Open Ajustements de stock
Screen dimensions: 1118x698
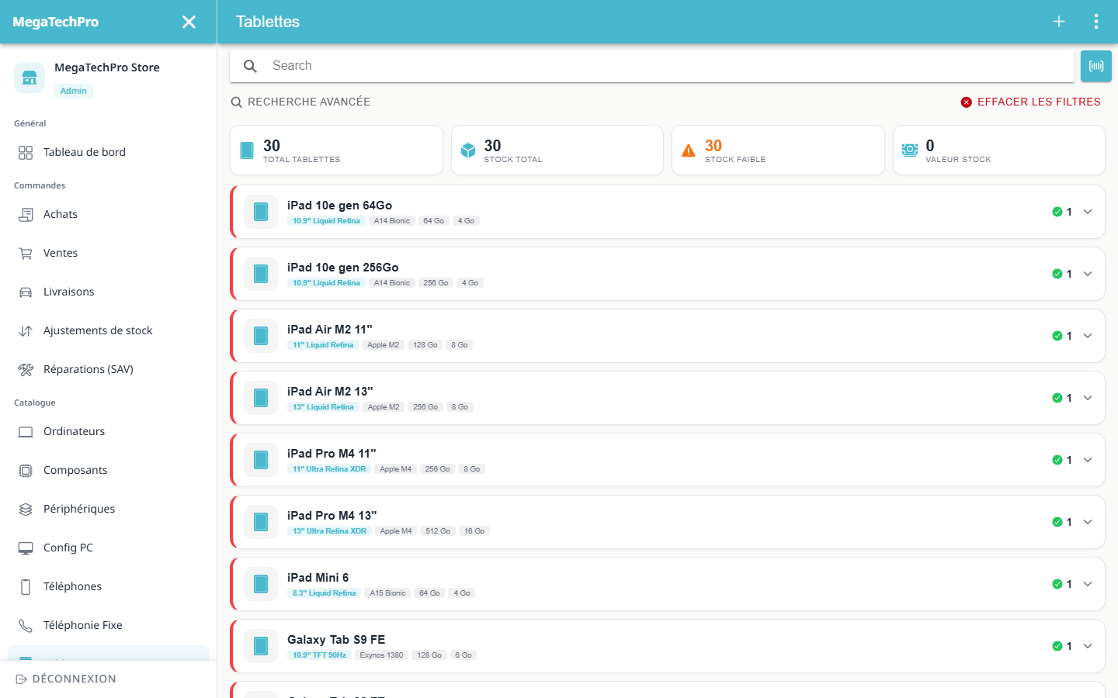(x=108, y=330)
